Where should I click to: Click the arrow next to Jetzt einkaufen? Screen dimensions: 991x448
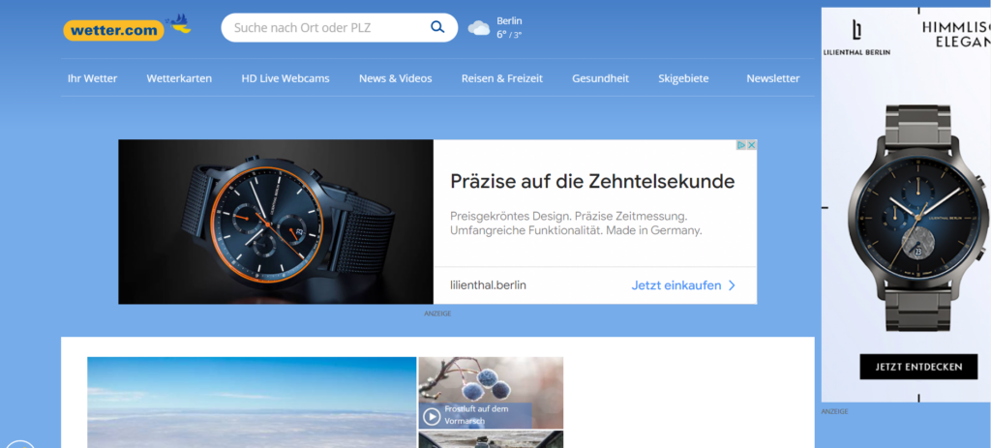732,285
